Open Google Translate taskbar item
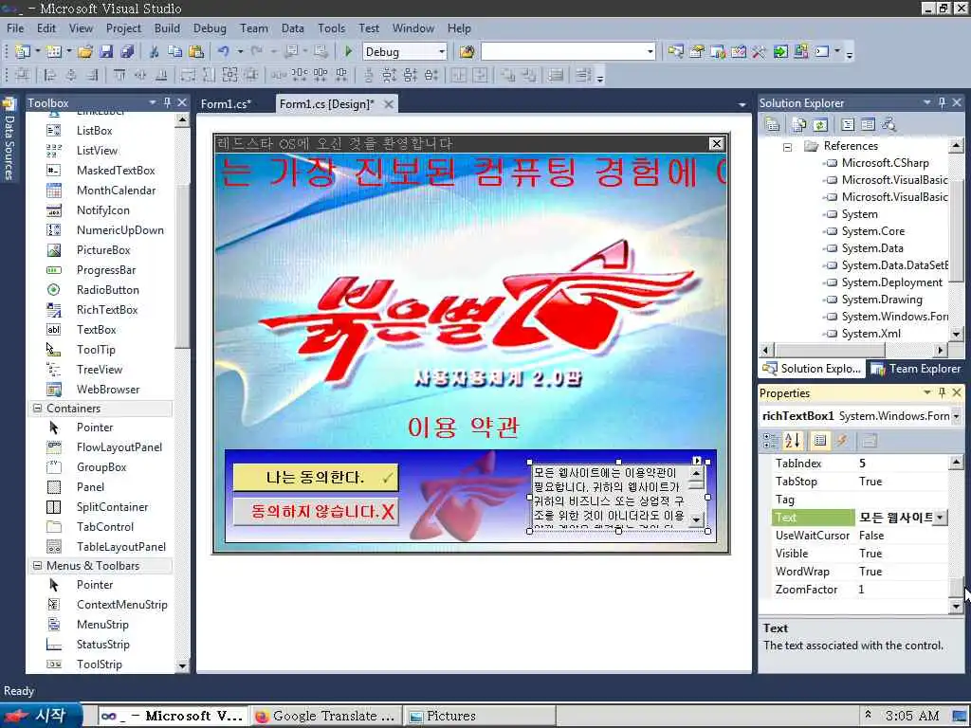Screen dimensions: 971x728 (x=326, y=717)
